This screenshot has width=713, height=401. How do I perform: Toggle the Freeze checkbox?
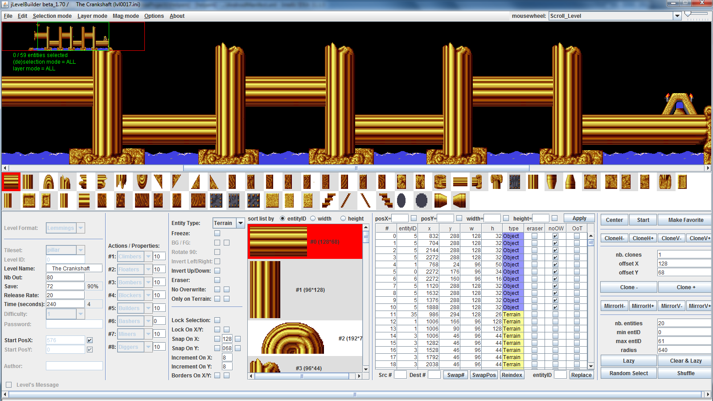coord(217,233)
